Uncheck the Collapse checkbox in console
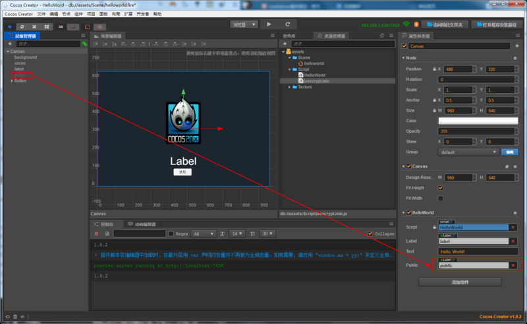This screenshot has width=527, height=324. pos(370,234)
